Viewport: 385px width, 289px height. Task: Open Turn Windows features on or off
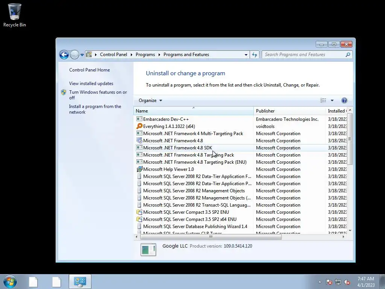pos(98,95)
